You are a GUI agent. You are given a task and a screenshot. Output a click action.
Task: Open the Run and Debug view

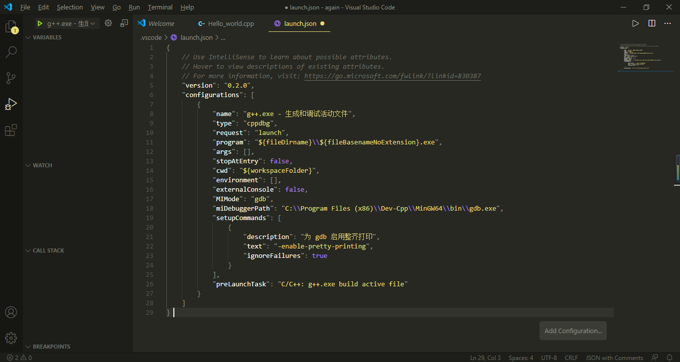click(11, 104)
